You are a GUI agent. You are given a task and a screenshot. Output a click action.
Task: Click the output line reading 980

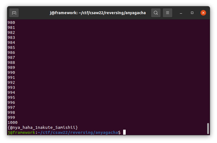[x=11, y=22]
